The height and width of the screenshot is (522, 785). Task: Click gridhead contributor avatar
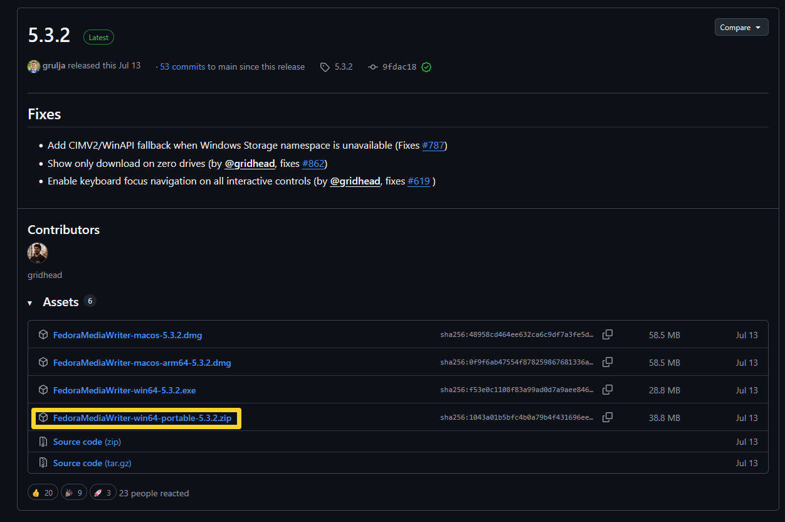(38, 253)
